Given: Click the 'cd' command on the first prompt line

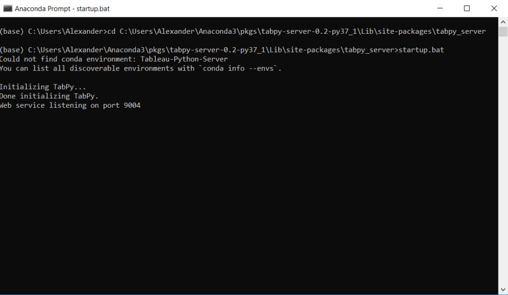Looking at the screenshot, I should (x=112, y=31).
